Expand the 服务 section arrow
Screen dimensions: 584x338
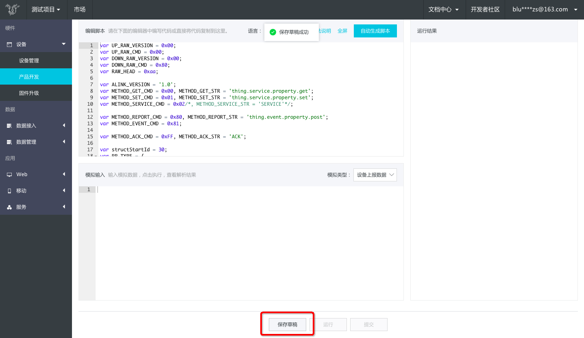tap(64, 207)
